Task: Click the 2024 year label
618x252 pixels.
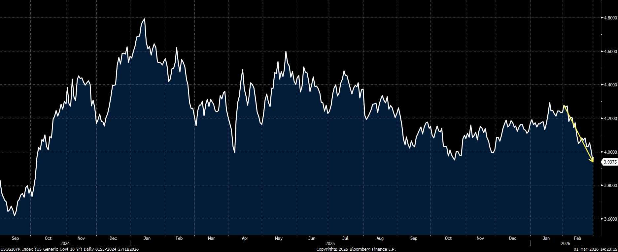Action: [65, 243]
